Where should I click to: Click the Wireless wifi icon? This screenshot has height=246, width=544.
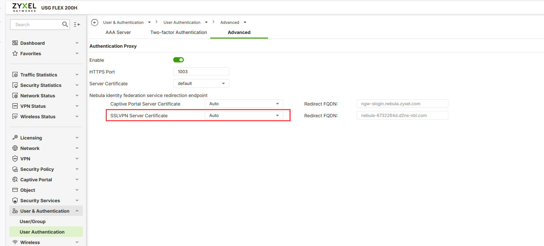click(x=15, y=242)
